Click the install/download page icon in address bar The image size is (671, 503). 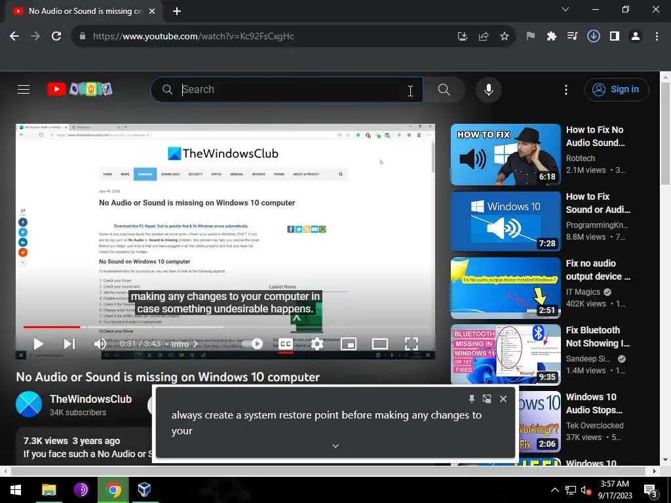462,37
